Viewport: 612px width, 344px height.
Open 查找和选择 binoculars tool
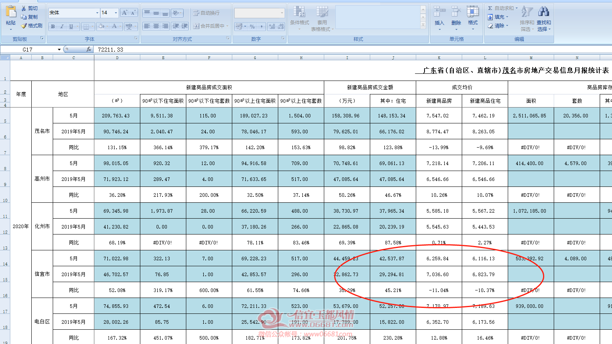pos(544,19)
